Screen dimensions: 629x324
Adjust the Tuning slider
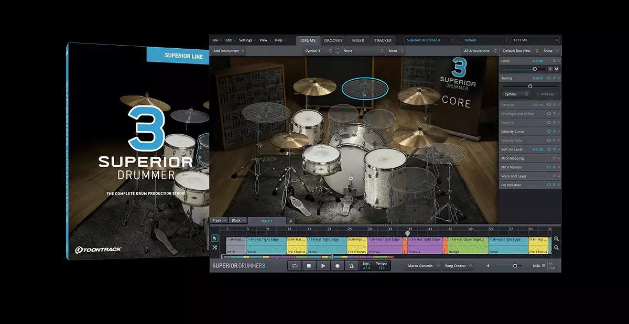[x=530, y=86]
